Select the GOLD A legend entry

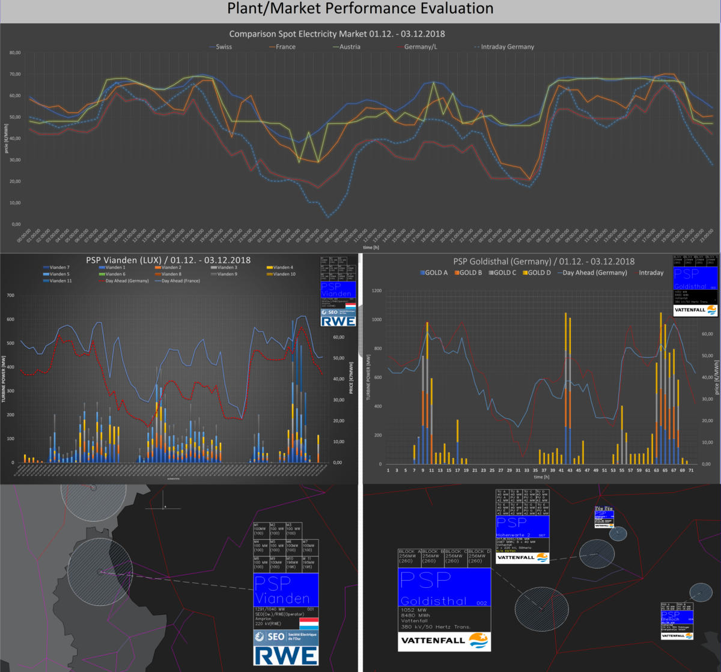[x=433, y=273]
